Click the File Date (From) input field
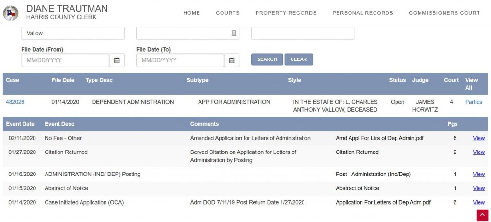491x222 pixels. [x=65, y=60]
